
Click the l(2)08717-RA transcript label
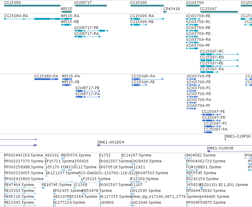(87, 34)
